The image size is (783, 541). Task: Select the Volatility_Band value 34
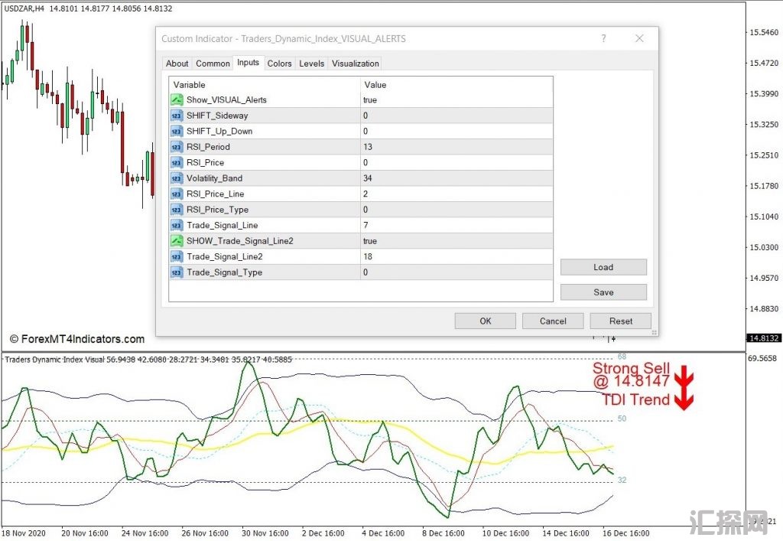368,178
